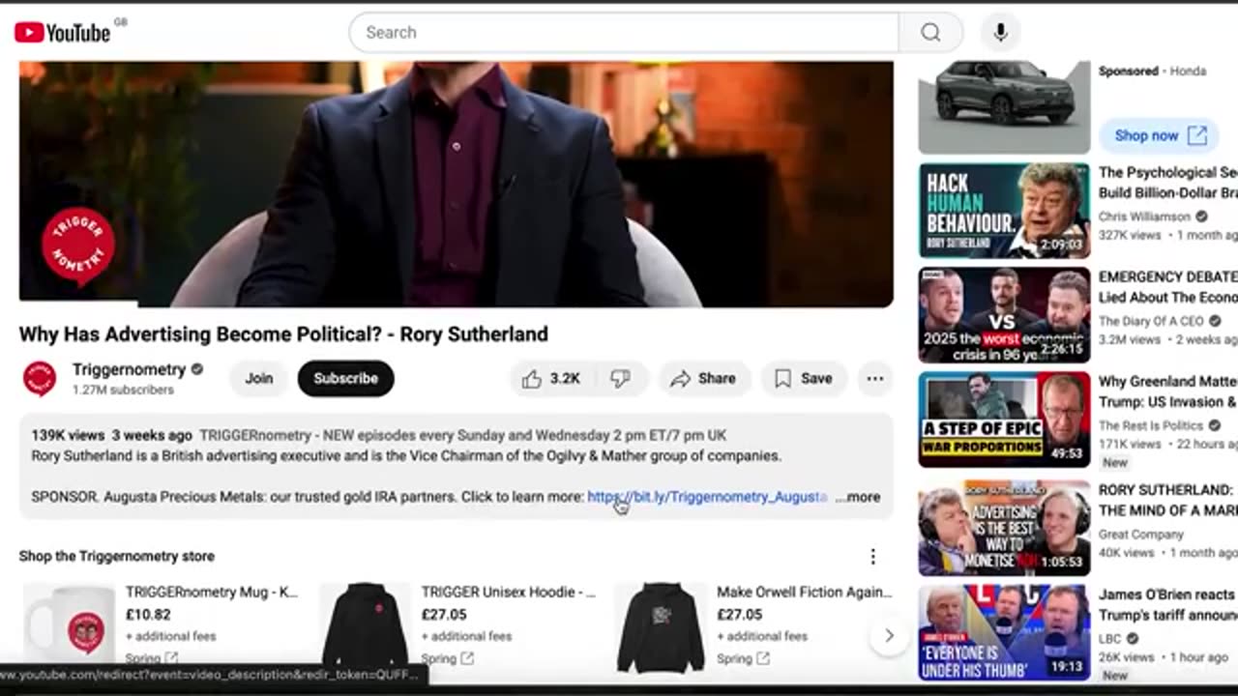
Task: Click the Trigger Nometry watermark on the video
Action: (x=78, y=247)
